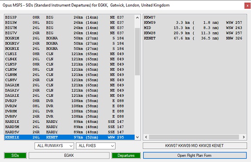
Task: Select the BOGN1X SID row
Action: pyautogui.click(x=69, y=49)
